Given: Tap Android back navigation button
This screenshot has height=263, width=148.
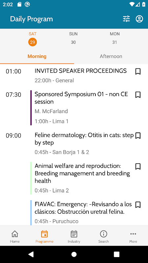Looking at the screenshot, I should [x=31, y=254].
